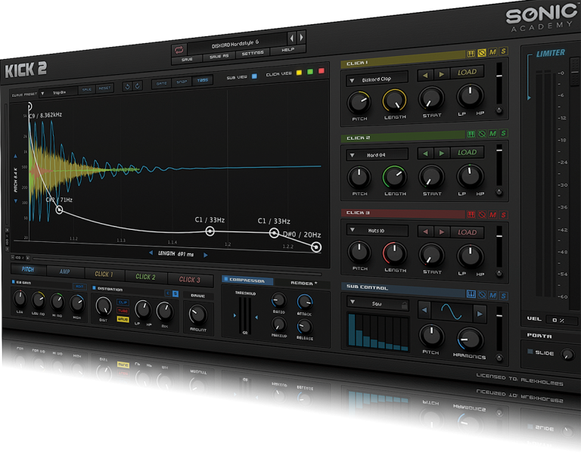Toggle Click 2 phase invert icon
This screenshot has height=453, width=581.
(482, 134)
